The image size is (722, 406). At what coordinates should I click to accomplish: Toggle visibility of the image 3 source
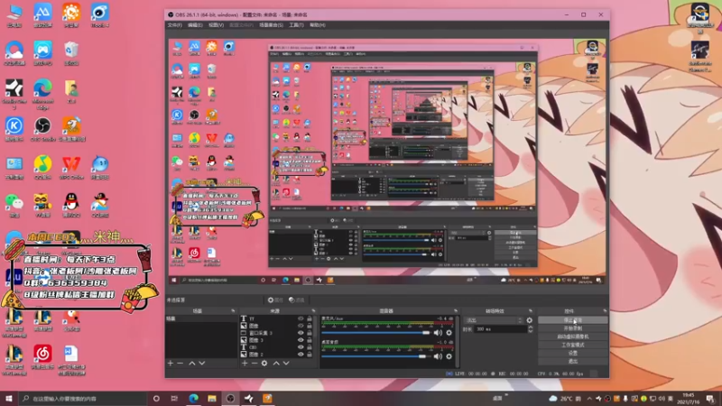(x=301, y=340)
